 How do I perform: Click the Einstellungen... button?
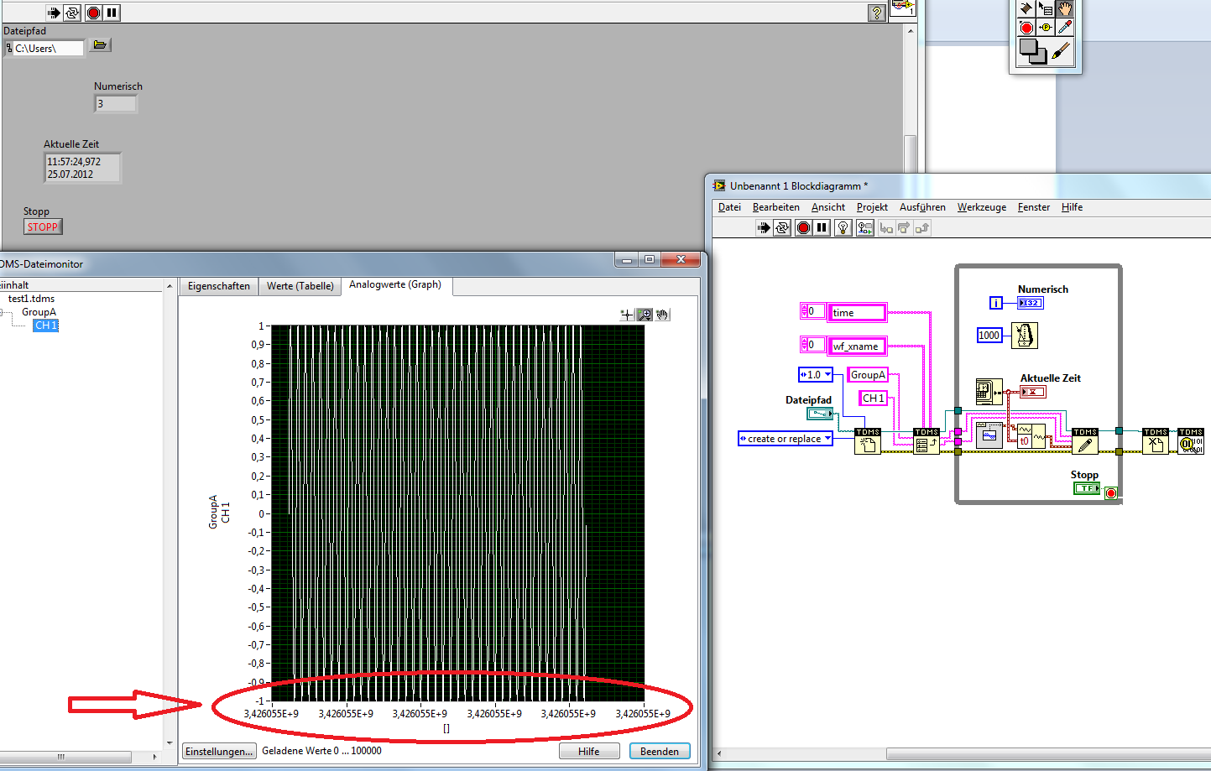coord(219,751)
